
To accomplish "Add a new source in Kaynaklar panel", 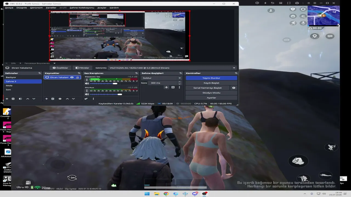I will 47,99.
